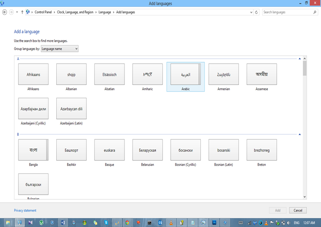The height and width of the screenshot is (227, 321).
Task: Click the language list scrollbar thumb
Action: 304,68
